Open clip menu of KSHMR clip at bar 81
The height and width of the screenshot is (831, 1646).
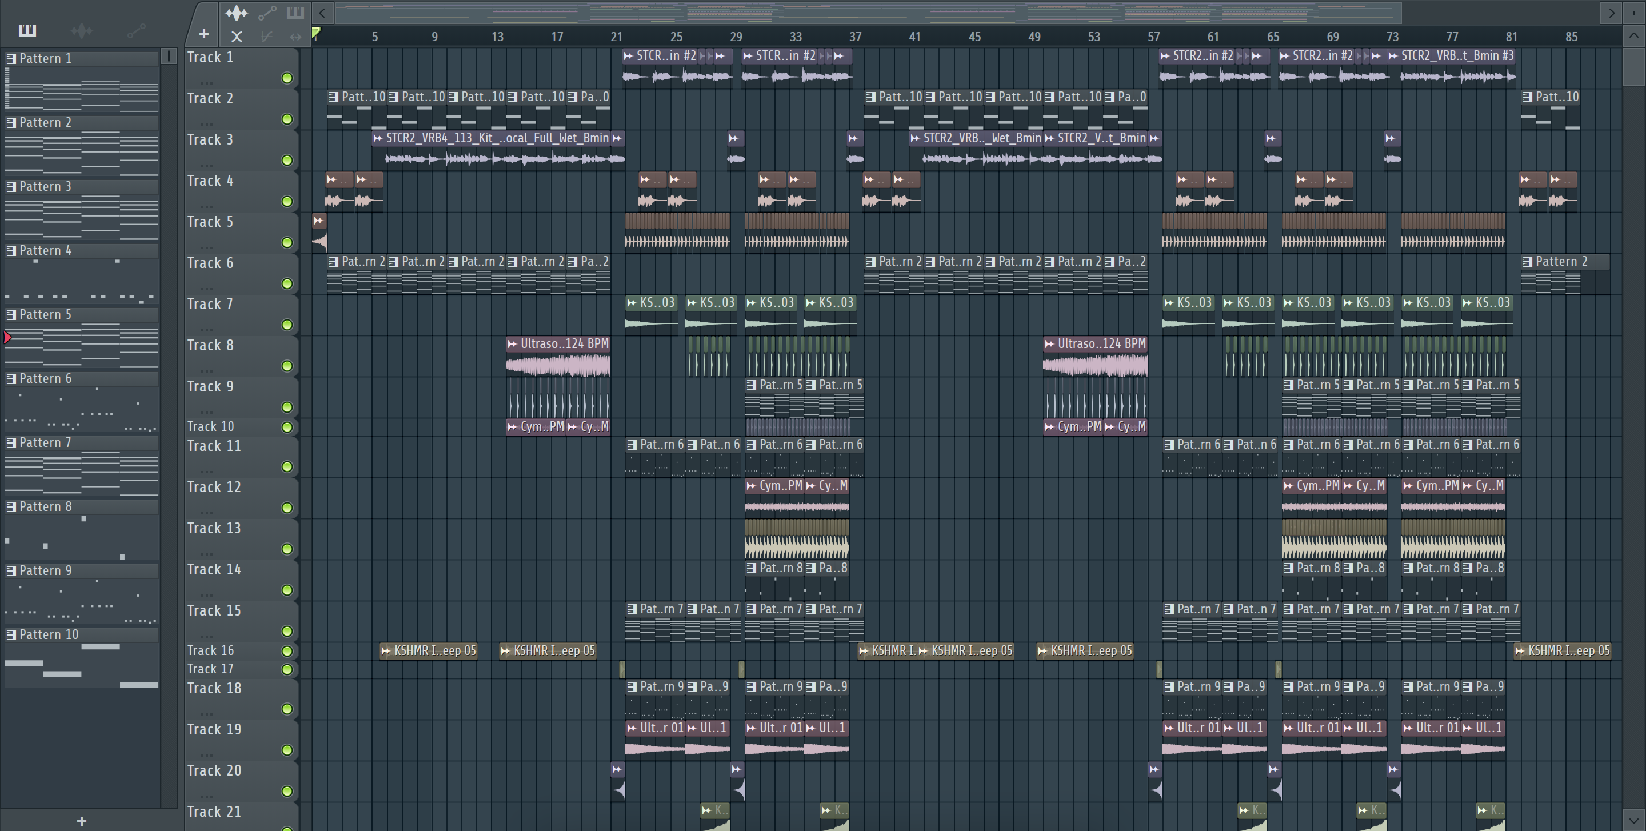(1521, 651)
